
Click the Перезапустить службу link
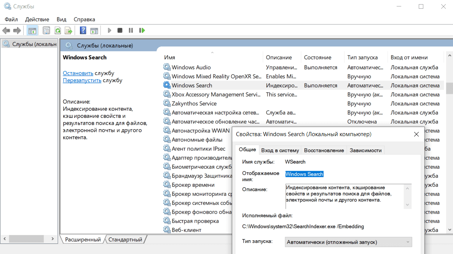tap(82, 80)
